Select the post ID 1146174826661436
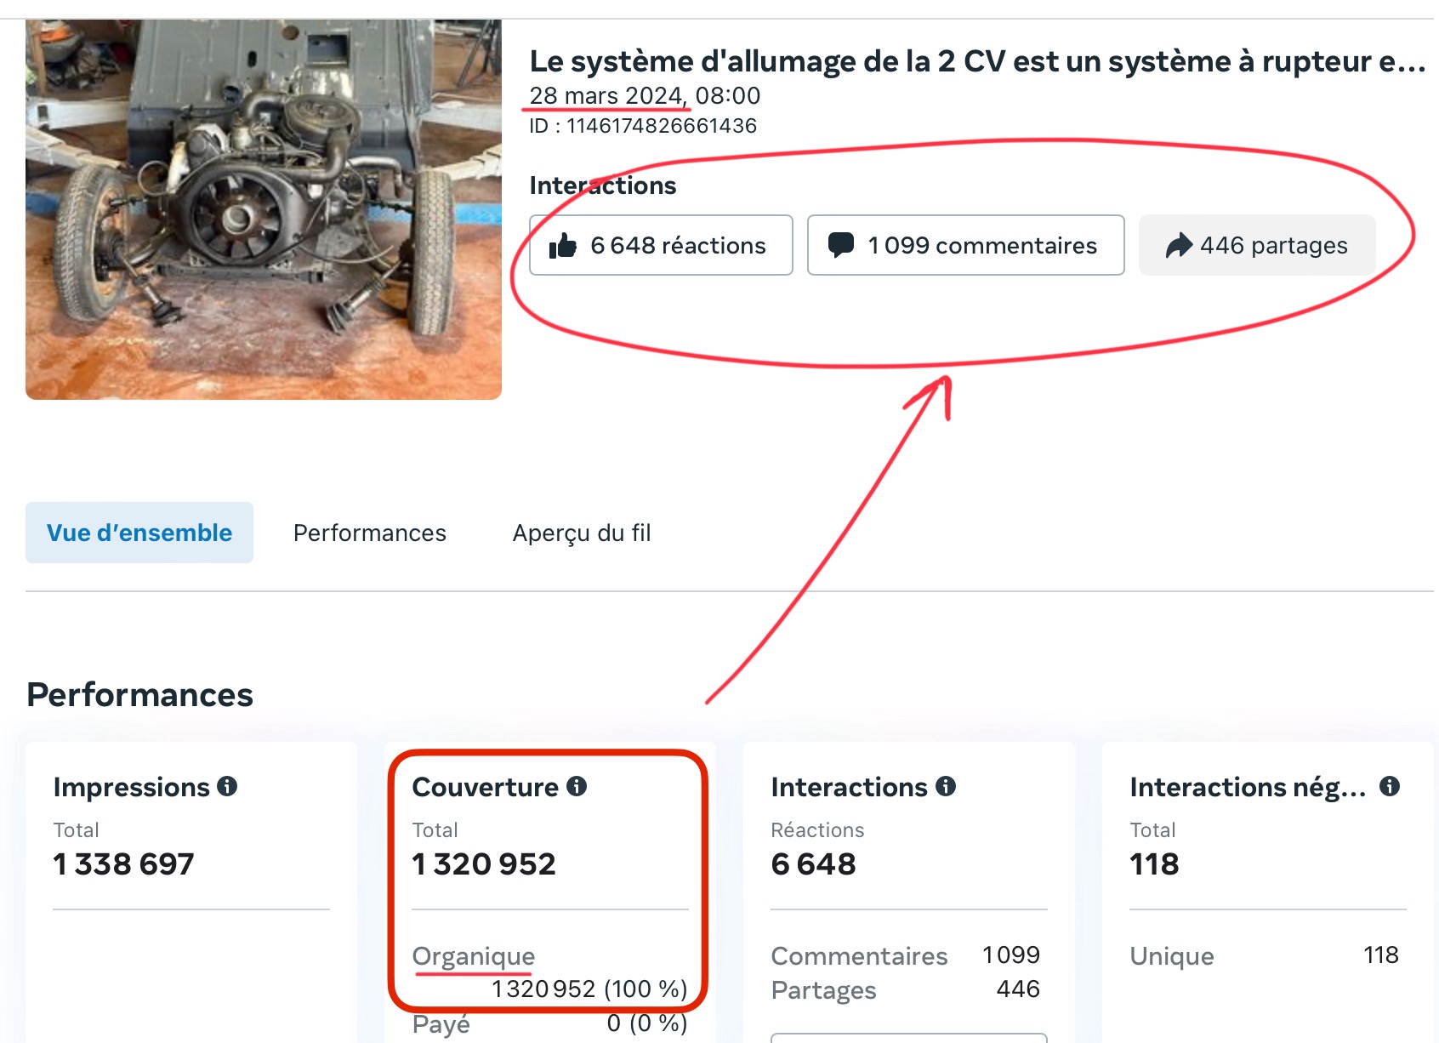 (643, 126)
